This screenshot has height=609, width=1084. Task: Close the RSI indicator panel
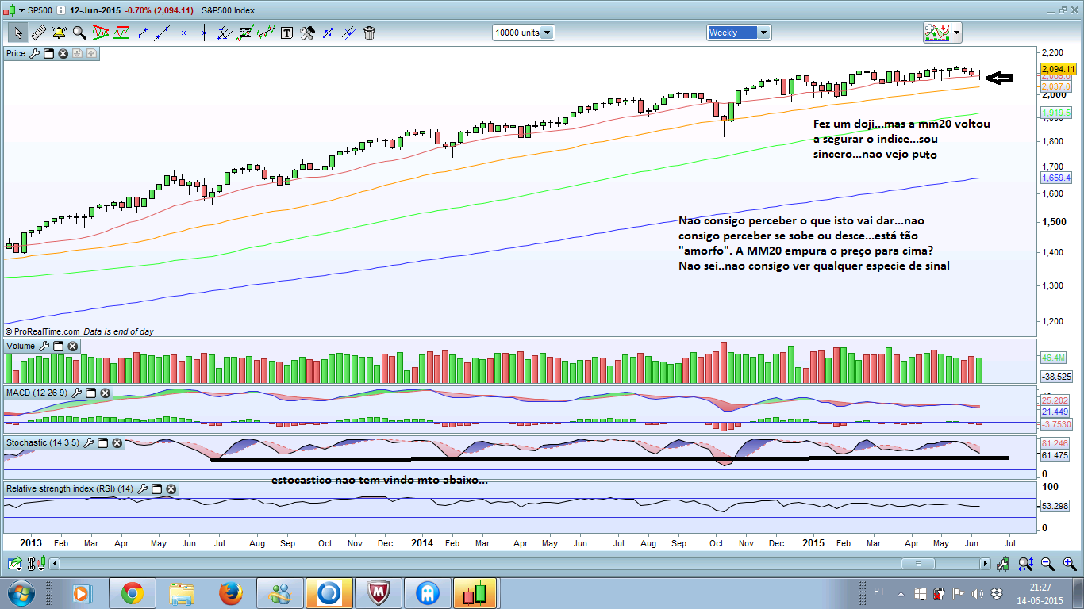(171, 488)
